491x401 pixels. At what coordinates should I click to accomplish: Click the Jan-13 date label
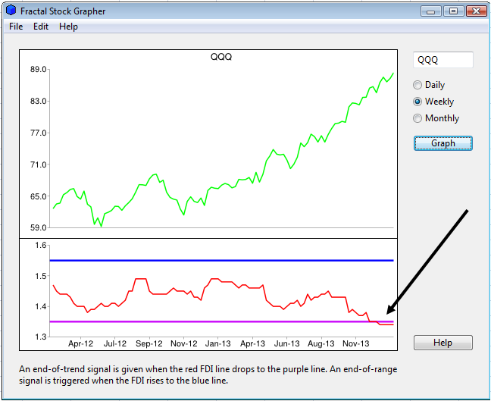[218, 343]
